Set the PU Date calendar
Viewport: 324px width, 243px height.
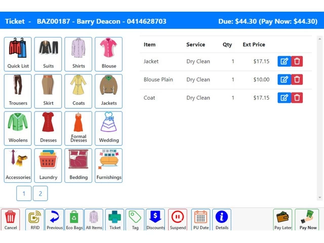201,220
